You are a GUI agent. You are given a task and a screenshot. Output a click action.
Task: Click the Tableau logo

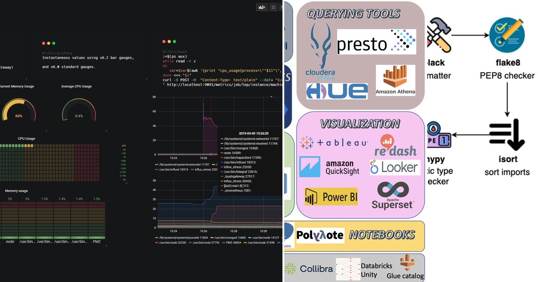tap(334, 142)
